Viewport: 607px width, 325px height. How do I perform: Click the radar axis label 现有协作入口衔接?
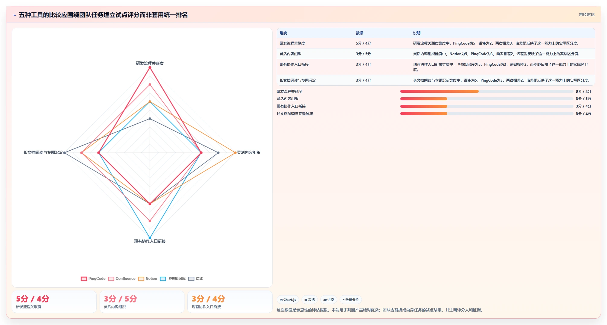[x=150, y=241]
